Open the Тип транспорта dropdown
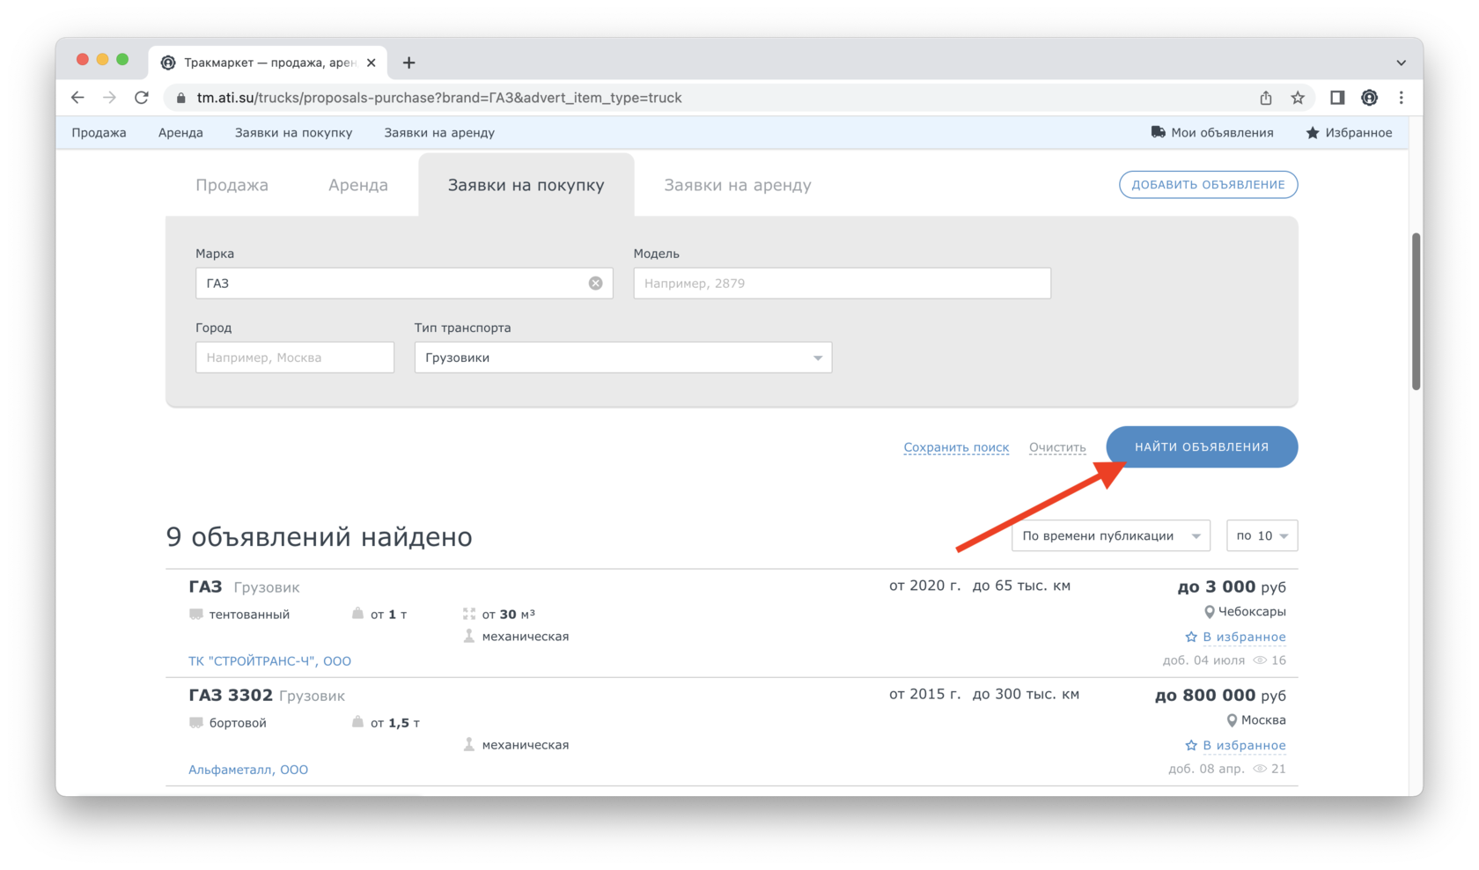The width and height of the screenshot is (1479, 870). [623, 358]
